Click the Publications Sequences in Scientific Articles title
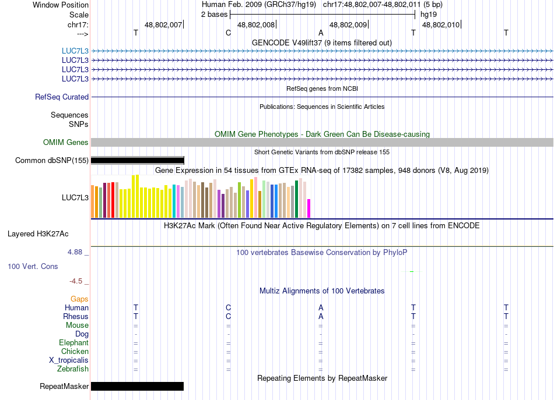Viewport: 554px width, 400px height. coord(322,107)
